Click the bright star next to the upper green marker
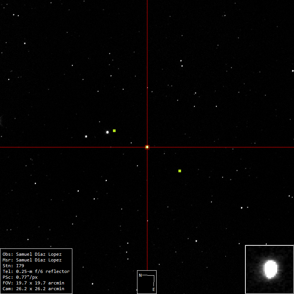 [108, 132]
